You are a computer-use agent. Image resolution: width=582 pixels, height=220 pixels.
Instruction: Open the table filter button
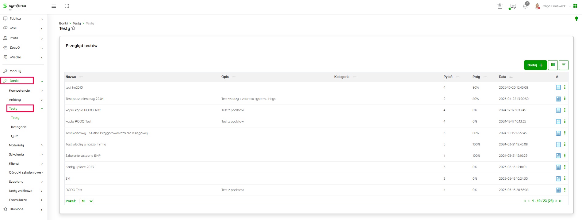tap(563, 65)
